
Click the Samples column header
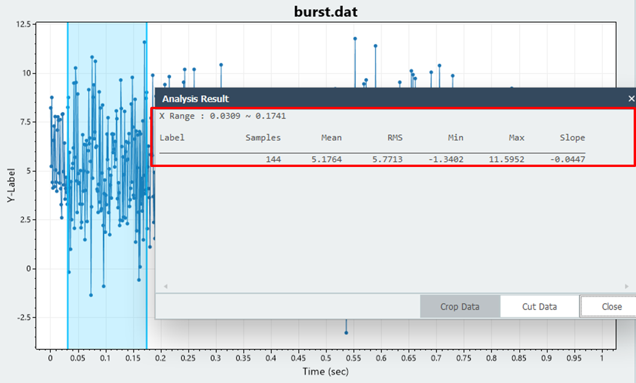click(263, 137)
